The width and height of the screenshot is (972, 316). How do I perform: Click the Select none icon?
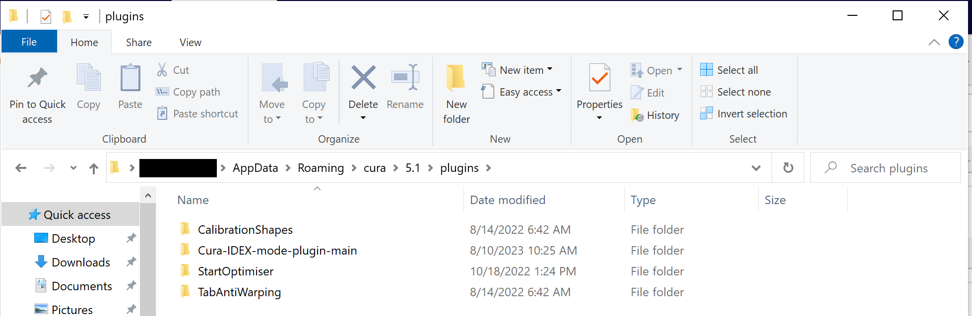point(706,92)
